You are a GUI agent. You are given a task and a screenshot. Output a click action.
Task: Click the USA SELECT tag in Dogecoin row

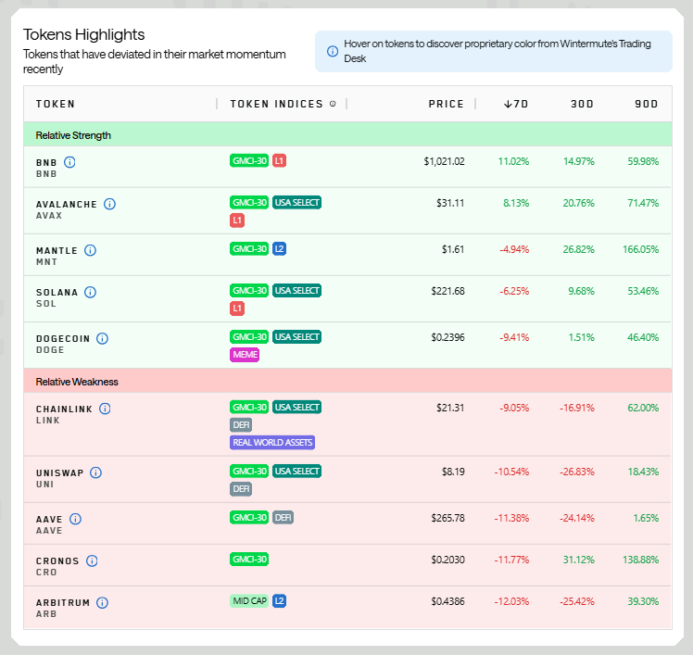coord(297,337)
